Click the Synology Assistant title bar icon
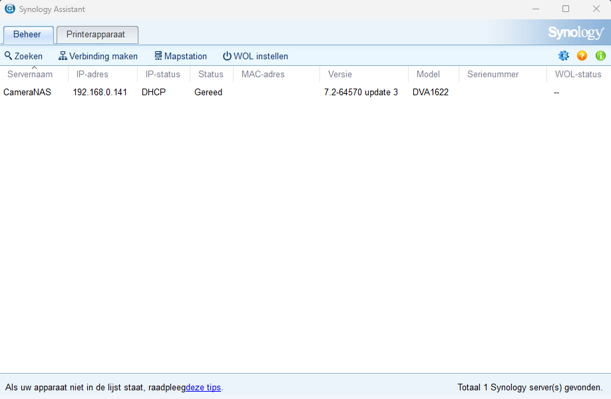This screenshot has width=611, height=399. pos(10,9)
